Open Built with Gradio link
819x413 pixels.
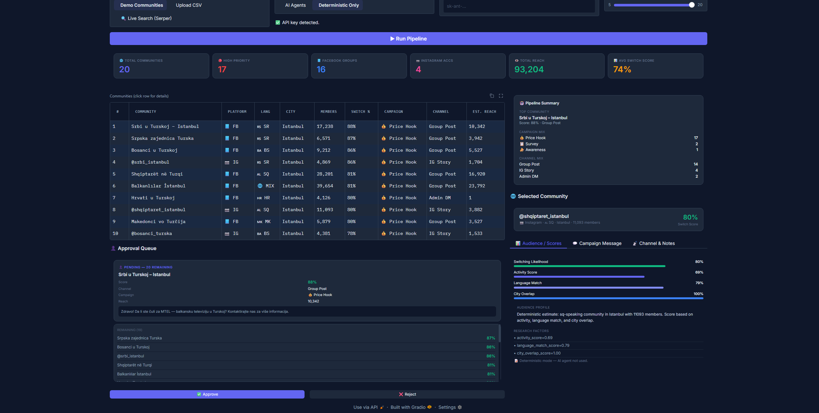[411, 407]
